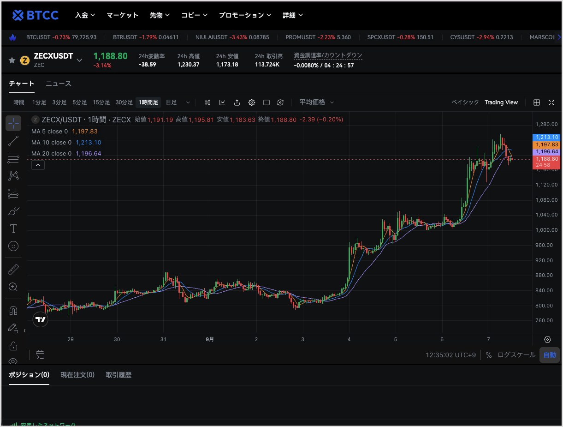Screen dimensions: 563x427
Task: Open chart settings gear icon
Action: tap(252, 102)
